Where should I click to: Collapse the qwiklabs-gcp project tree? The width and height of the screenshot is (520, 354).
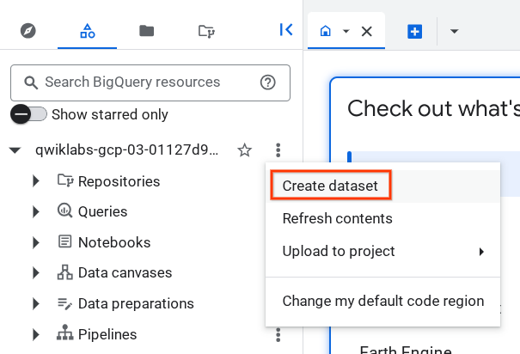point(15,150)
